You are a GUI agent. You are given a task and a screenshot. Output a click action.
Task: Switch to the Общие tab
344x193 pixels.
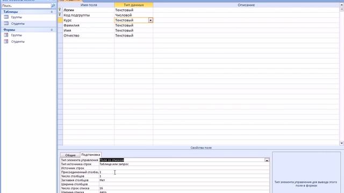[70, 155]
